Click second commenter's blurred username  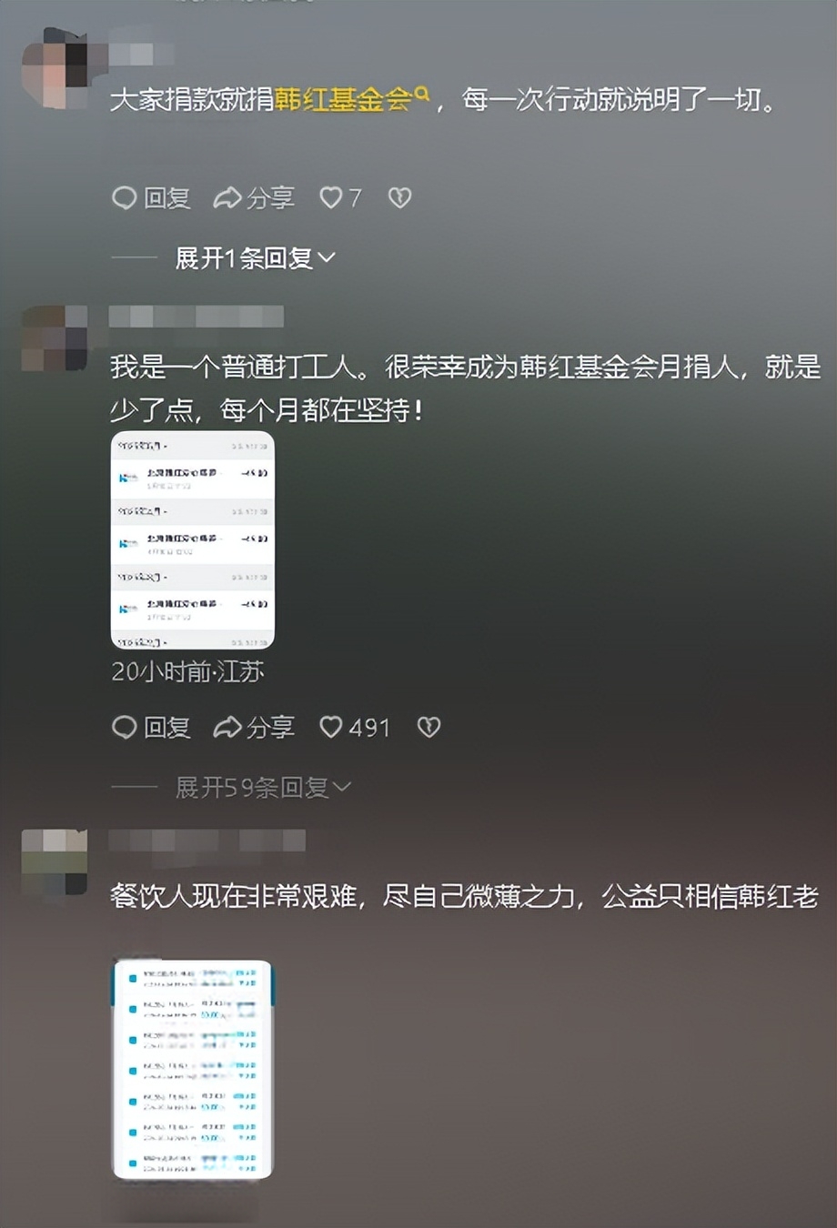(196, 317)
